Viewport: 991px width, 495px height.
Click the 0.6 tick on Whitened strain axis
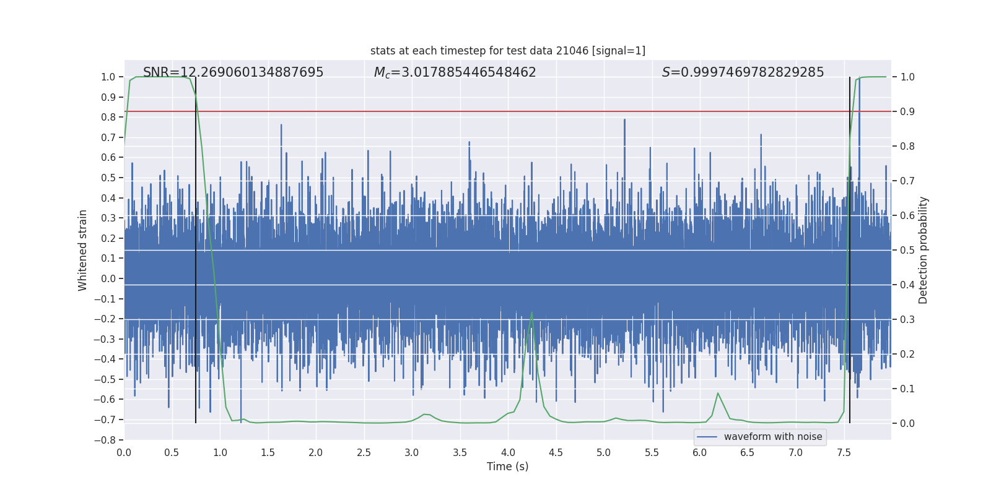click(x=108, y=158)
